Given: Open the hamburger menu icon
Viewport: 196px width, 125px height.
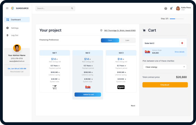Looking at the screenshot, I should (7, 8).
